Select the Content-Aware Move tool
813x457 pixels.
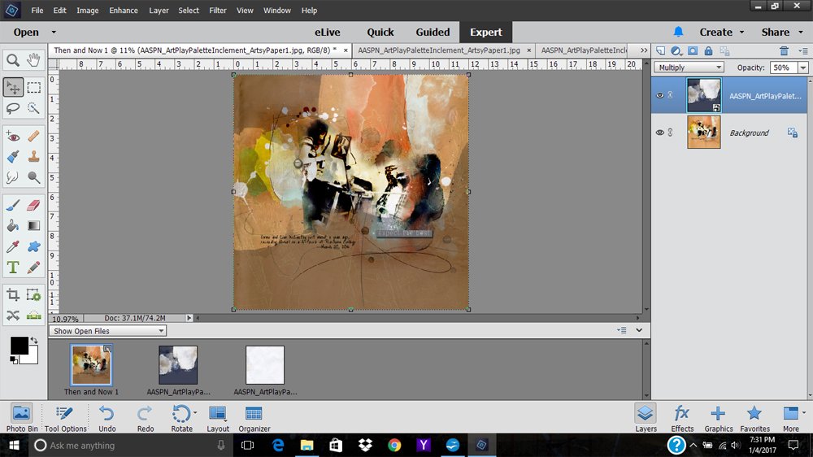coord(13,316)
